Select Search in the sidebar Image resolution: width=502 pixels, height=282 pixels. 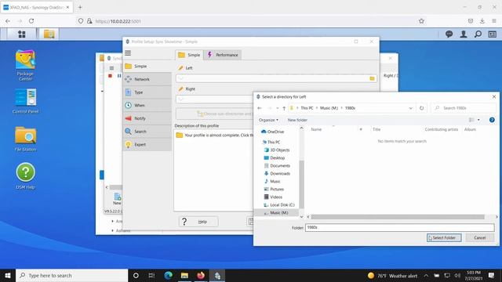[147, 132]
